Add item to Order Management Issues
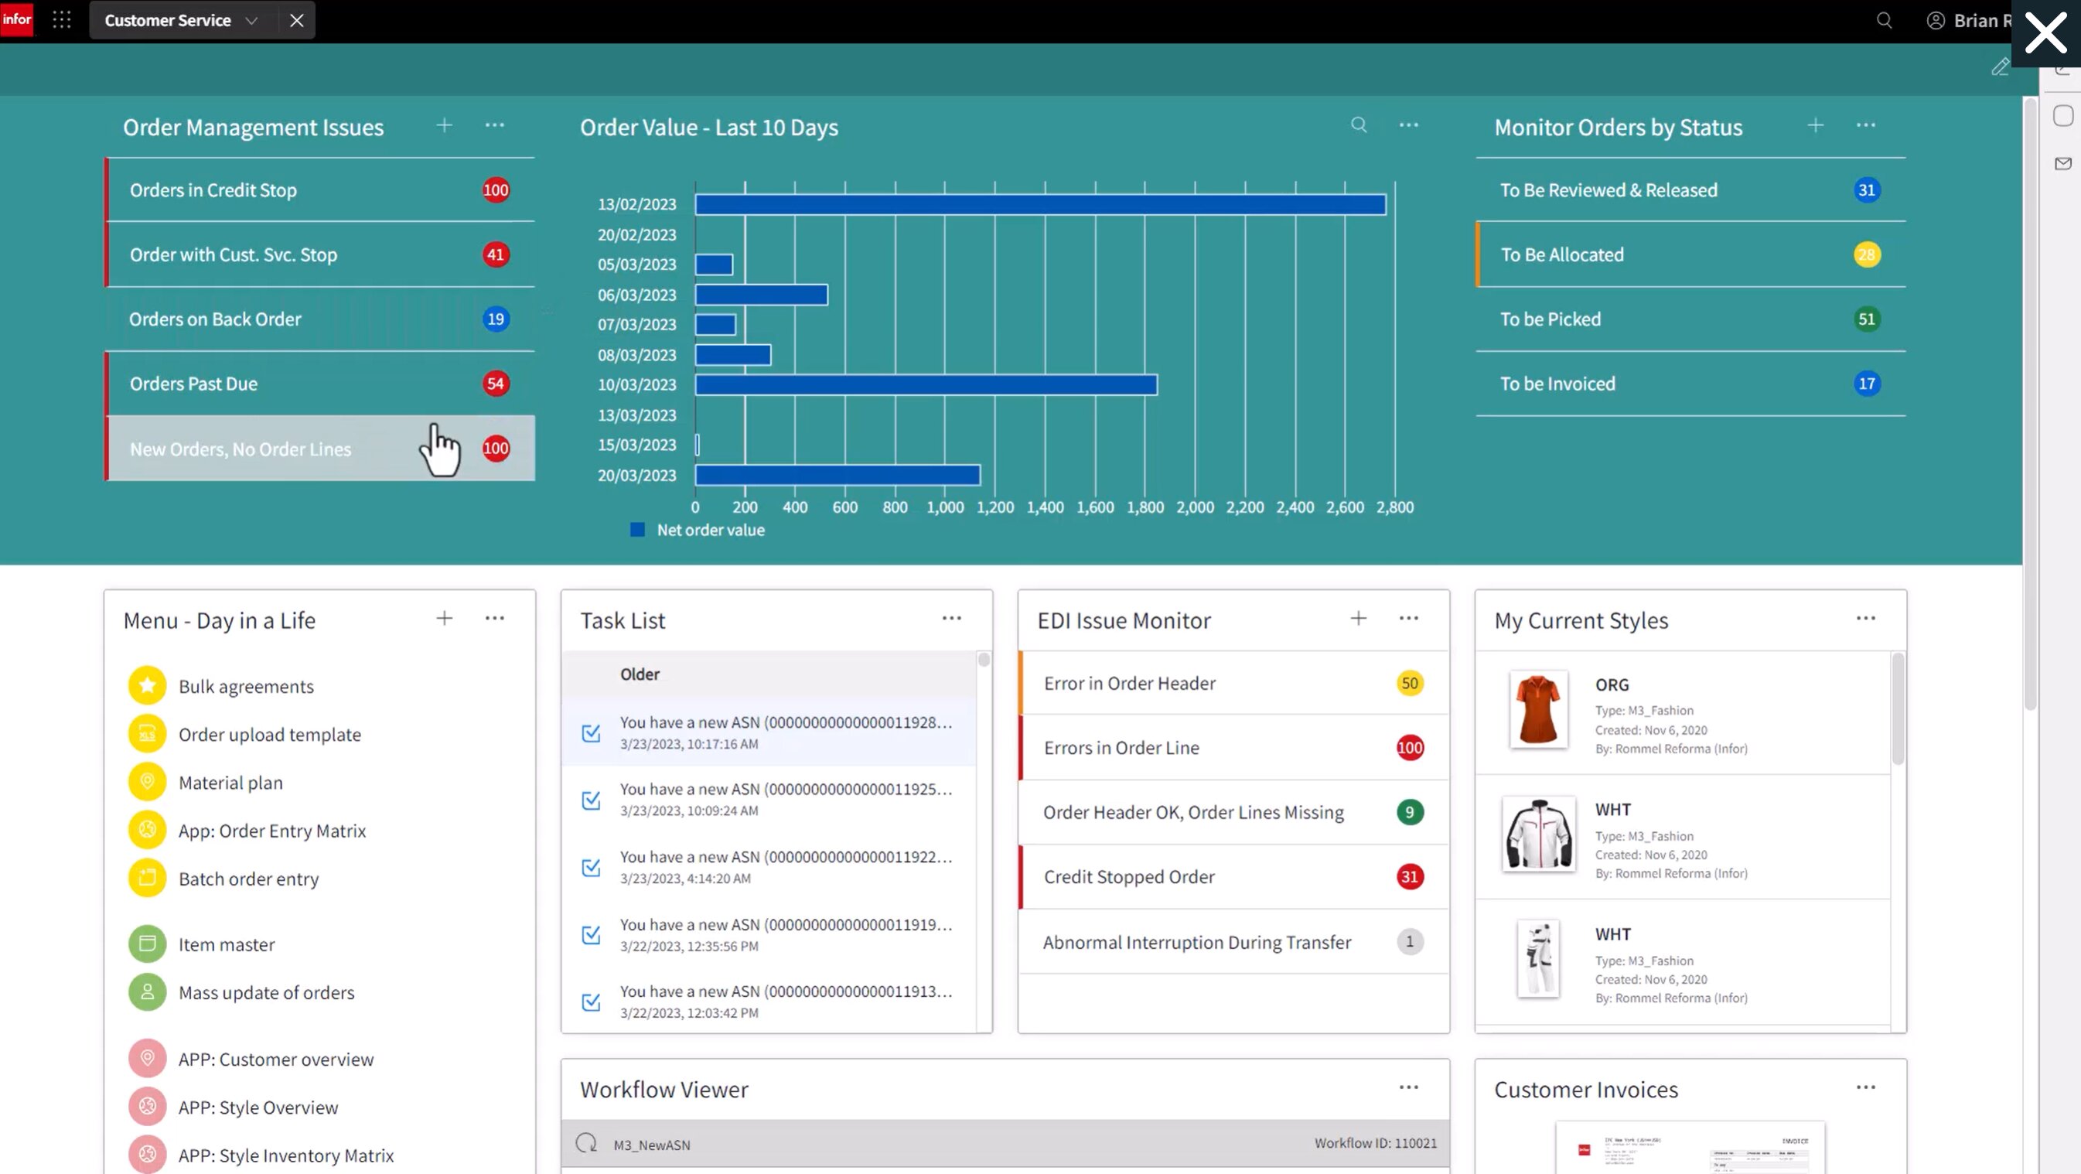This screenshot has width=2081, height=1174. point(445,125)
